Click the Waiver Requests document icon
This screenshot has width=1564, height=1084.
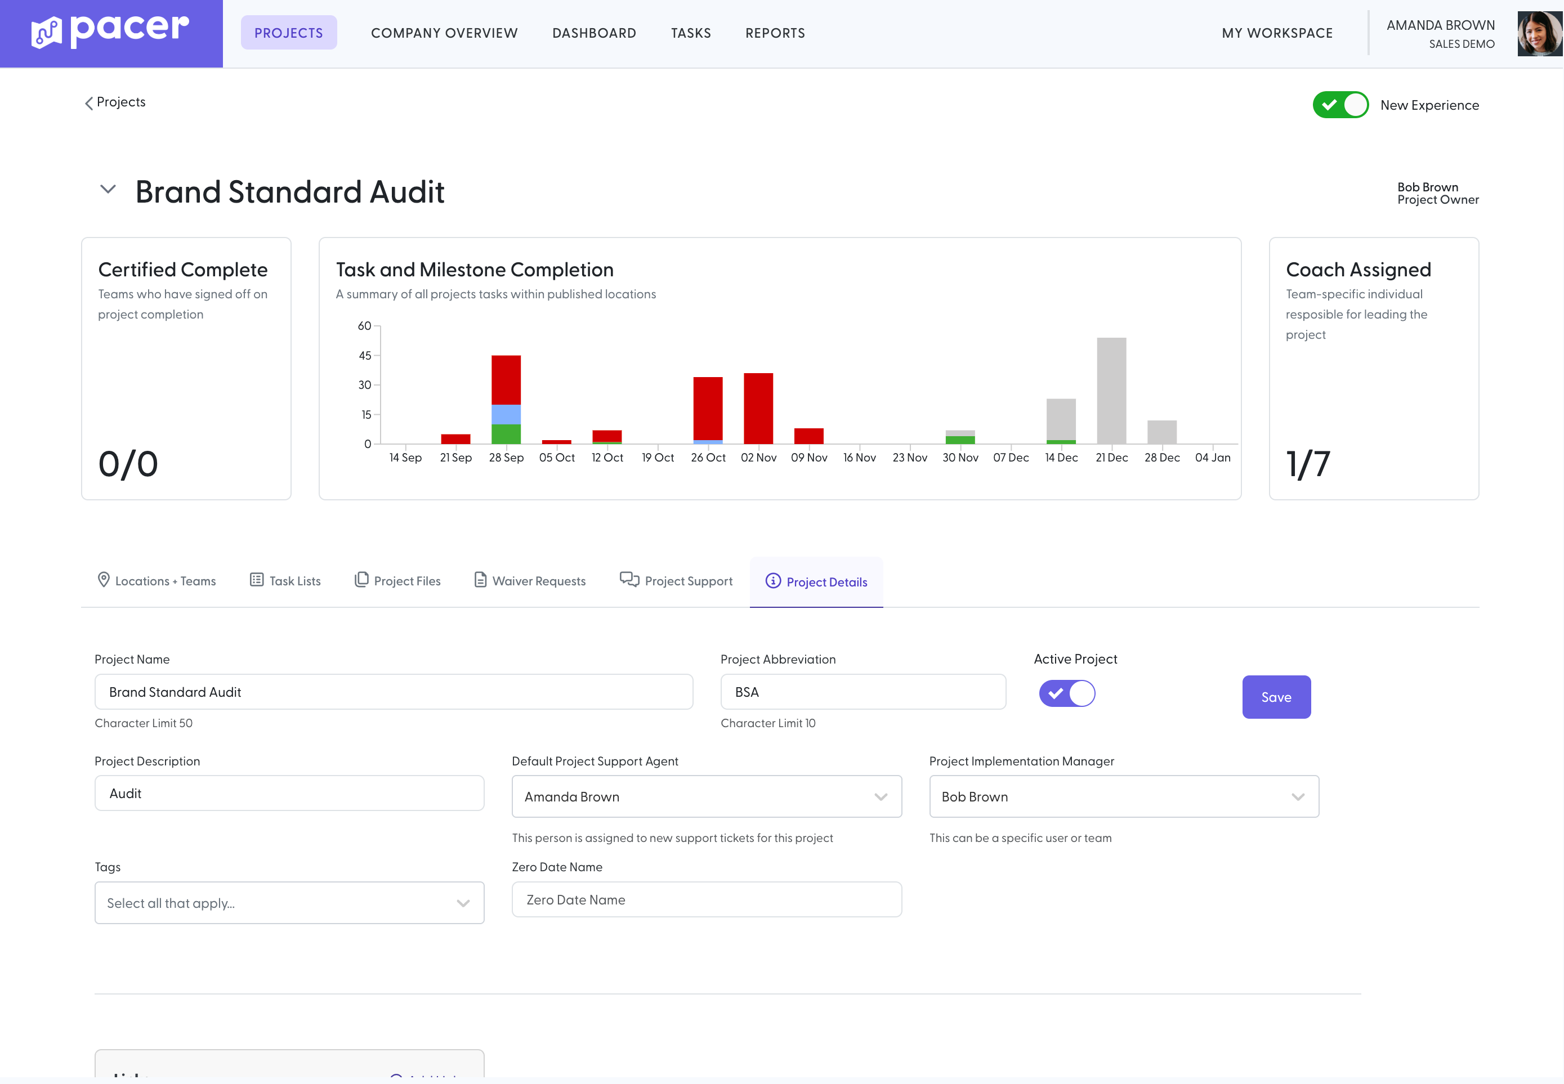[x=480, y=579]
